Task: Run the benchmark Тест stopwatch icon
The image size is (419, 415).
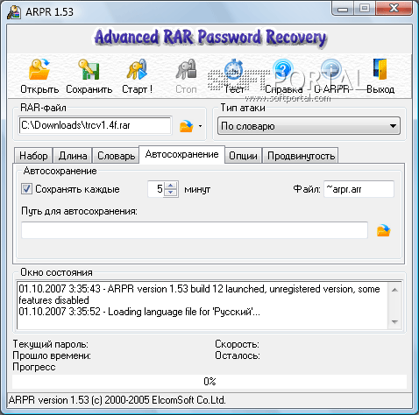Action: point(233,70)
